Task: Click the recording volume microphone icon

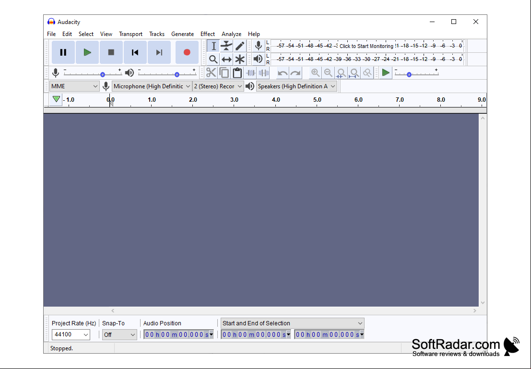Action: pos(56,73)
